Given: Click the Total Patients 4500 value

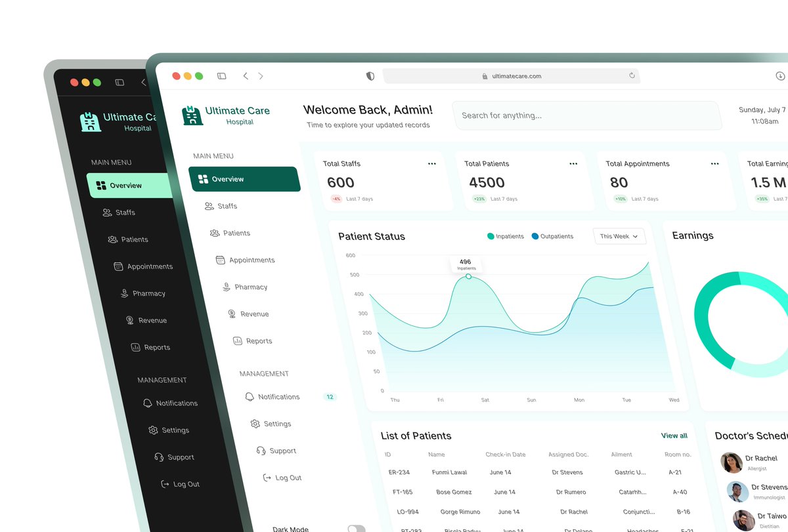Looking at the screenshot, I should tap(487, 182).
